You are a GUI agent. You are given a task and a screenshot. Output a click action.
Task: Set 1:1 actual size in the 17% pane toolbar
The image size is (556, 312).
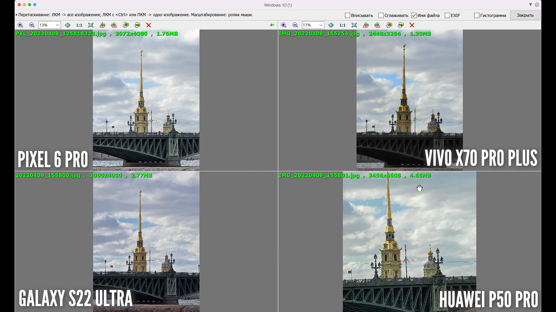(x=343, y=25)
